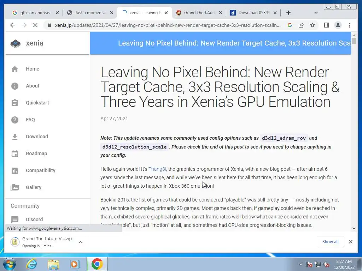362x271 pixels.
Task: Open a new tab with plus button
Action: tap(288, 13)
